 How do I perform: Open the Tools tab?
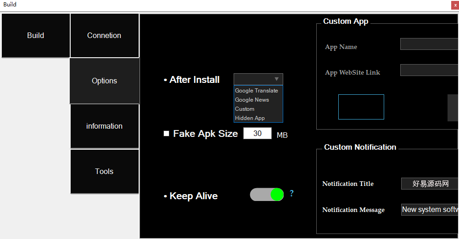pos(104,172)
